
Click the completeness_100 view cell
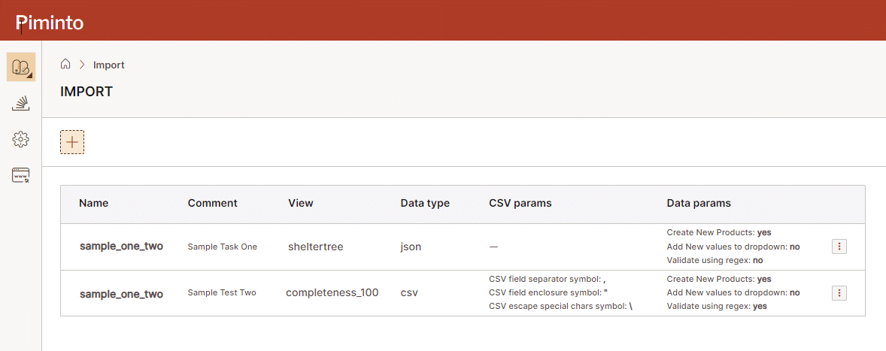(x=332, y=293)
